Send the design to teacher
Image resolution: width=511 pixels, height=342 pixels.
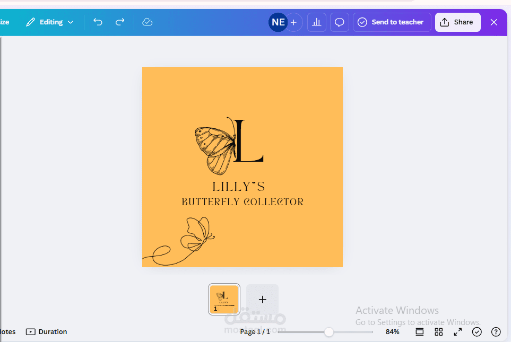[392, 22]
